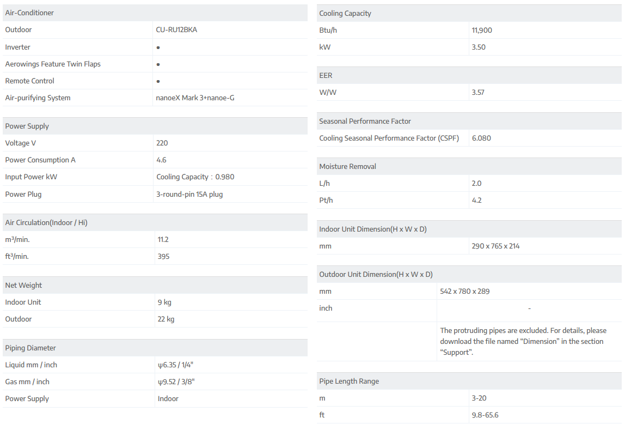Select the EER section header
The height and width of the screenshot is (430, 625).
point(326,75)
